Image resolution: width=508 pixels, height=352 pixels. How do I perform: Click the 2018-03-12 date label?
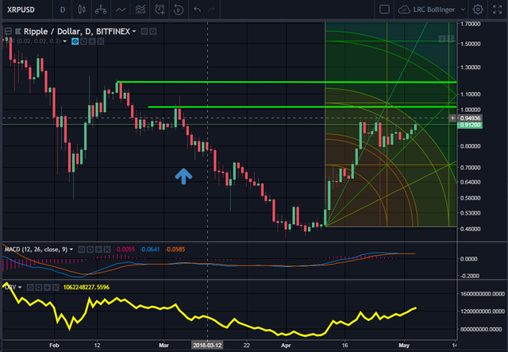click(207, 345)
